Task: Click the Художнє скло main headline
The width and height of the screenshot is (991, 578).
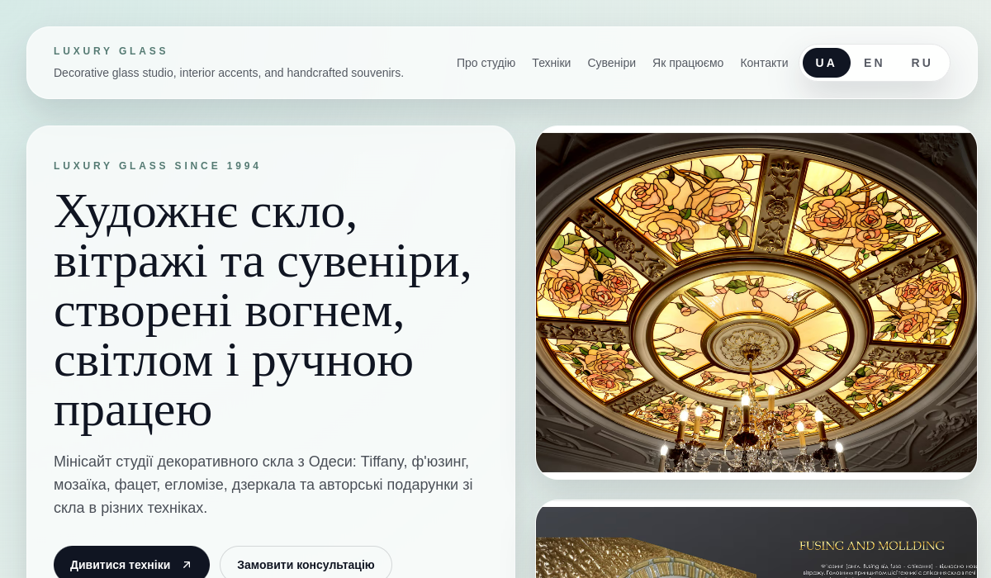Action: coord(263,310)
